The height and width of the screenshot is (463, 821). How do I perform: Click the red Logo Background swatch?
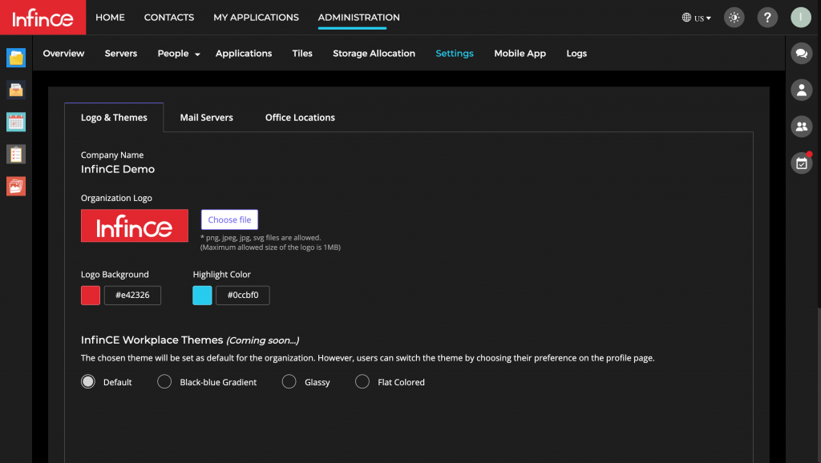point(91,295)
